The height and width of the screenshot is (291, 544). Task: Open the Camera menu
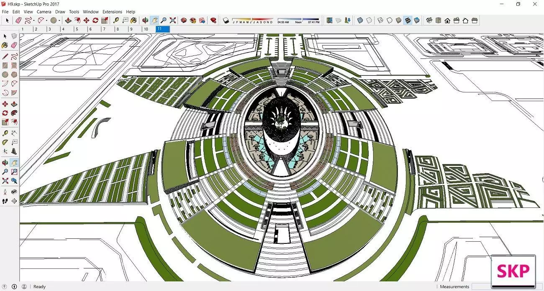pos(44,12)
